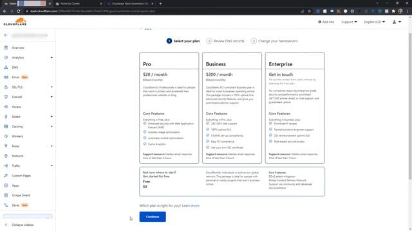Viewport: 412px width, 231px height.
Task: Select the Pro plan card
Action: (169, 108)
